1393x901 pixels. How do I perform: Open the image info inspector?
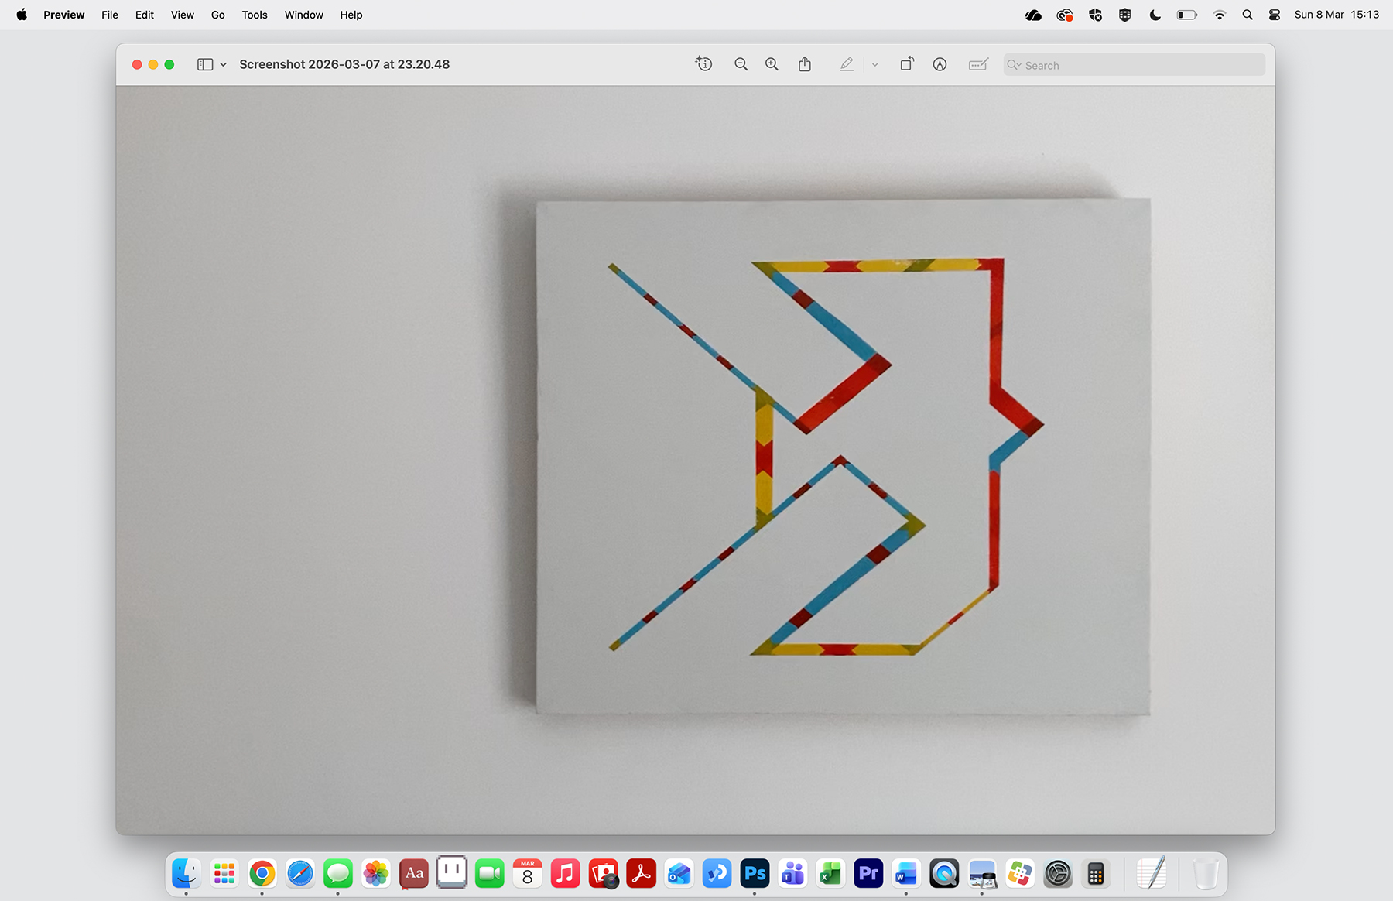click(703, 64)
